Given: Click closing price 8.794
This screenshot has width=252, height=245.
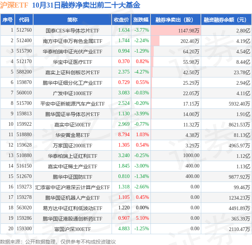Looking at the screenshot, I should point(124,134).
